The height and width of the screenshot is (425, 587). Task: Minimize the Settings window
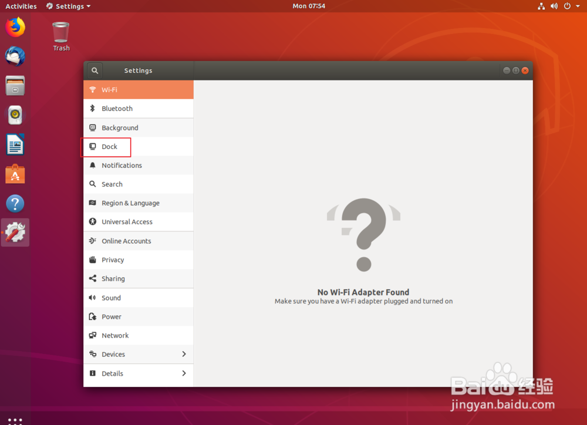pyautogui.click(x=507, y=70)
